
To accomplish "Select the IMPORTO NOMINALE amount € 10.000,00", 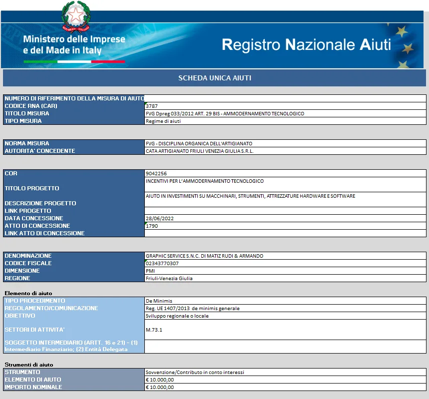I will [x=160, y=387].
